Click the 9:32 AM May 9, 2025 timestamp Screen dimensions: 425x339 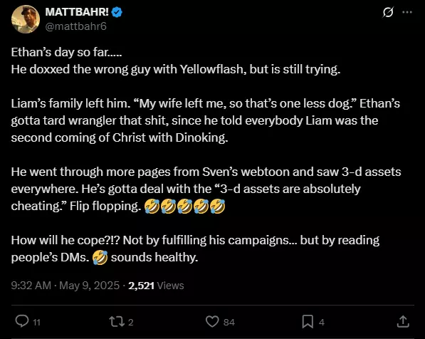click(x=65, y=286)
